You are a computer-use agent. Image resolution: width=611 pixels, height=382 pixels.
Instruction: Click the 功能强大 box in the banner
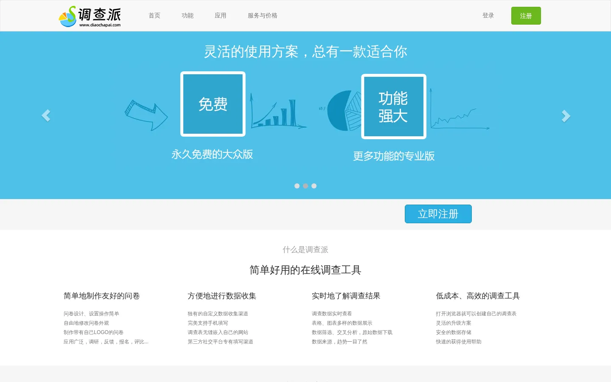tap(394, 107)
